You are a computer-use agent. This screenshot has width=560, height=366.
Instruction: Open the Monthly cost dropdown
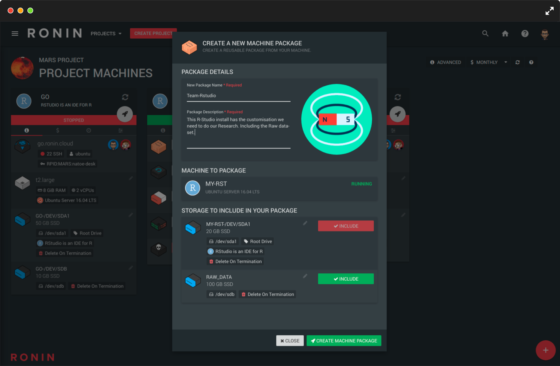(x=488, y=62)
